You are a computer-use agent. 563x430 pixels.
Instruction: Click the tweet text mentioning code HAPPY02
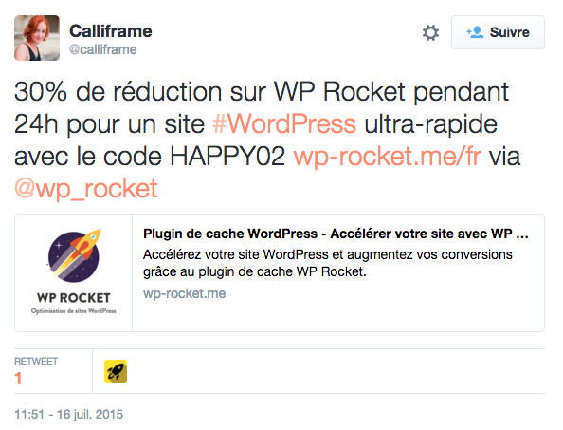[267, 140]
